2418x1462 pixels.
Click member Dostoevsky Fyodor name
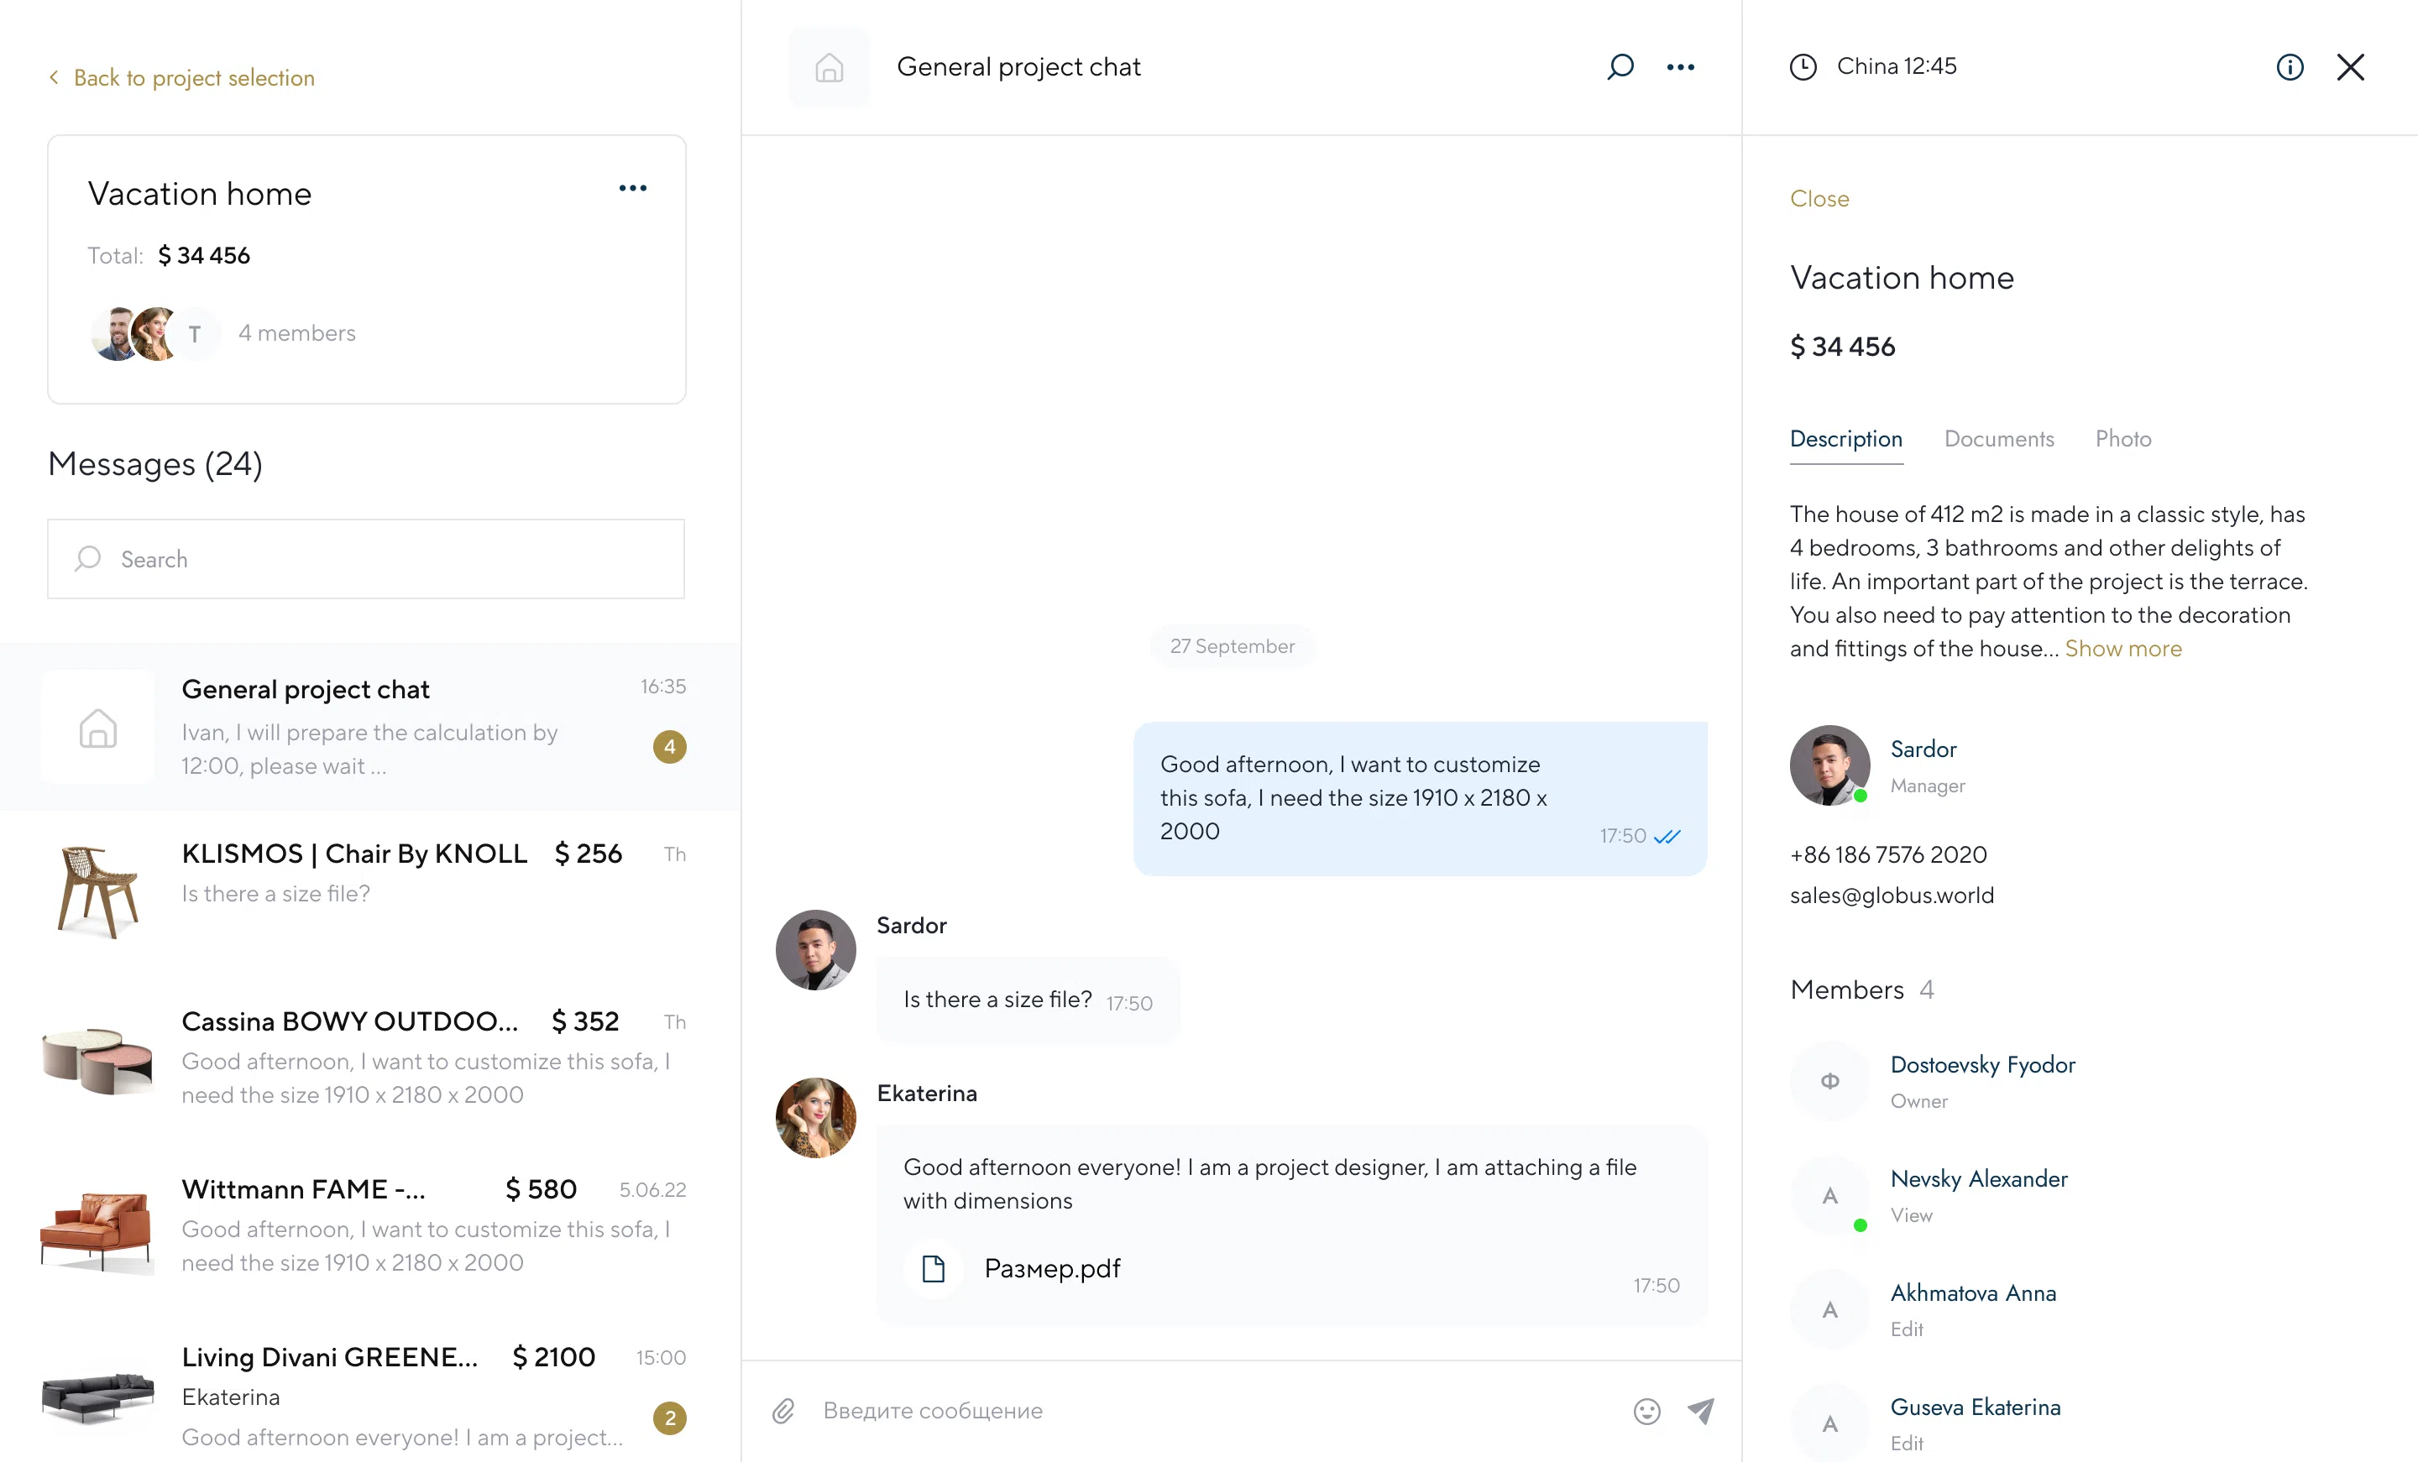(1982, 1065)
